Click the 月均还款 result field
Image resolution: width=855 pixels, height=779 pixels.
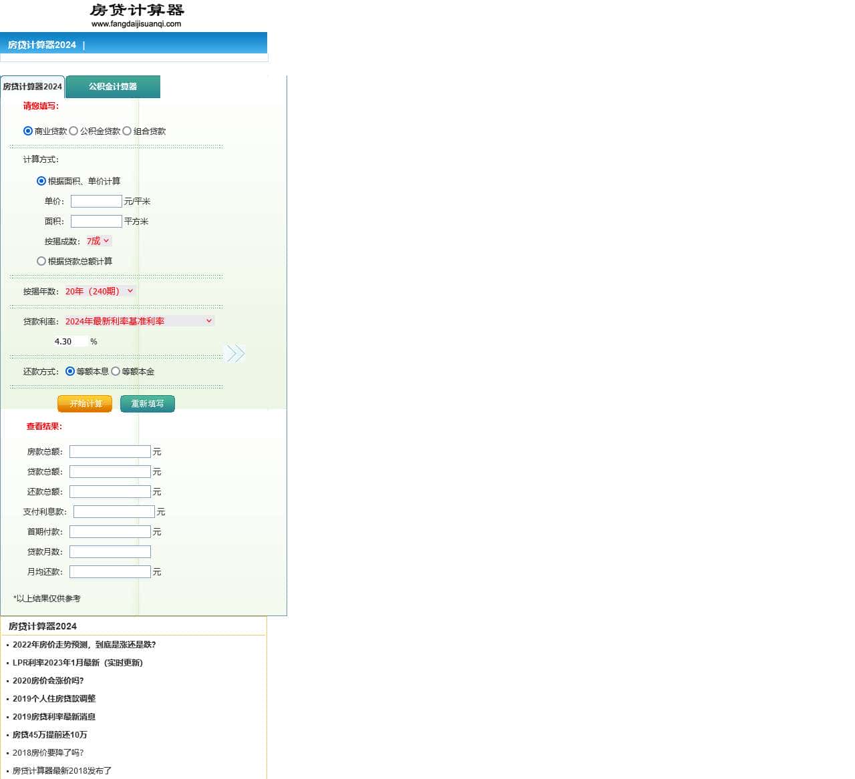point(110,572)
